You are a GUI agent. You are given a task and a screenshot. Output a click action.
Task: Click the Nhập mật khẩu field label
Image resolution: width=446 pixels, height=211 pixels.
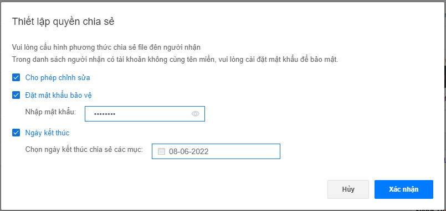click(x=50, y=112)
